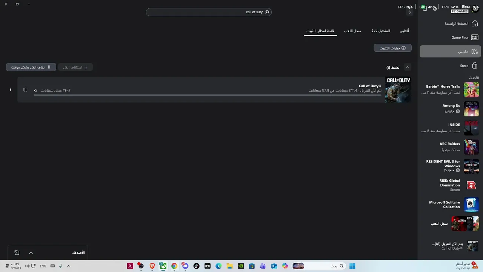
Task: Show hidden system tray icons
Action: click(68, 266)
